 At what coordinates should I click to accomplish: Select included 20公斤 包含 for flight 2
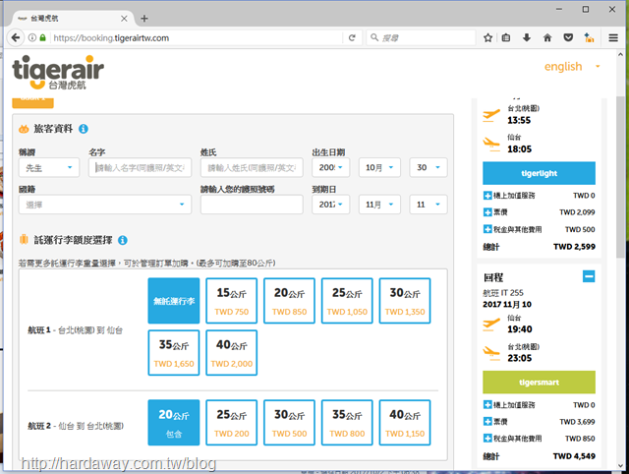174,423
